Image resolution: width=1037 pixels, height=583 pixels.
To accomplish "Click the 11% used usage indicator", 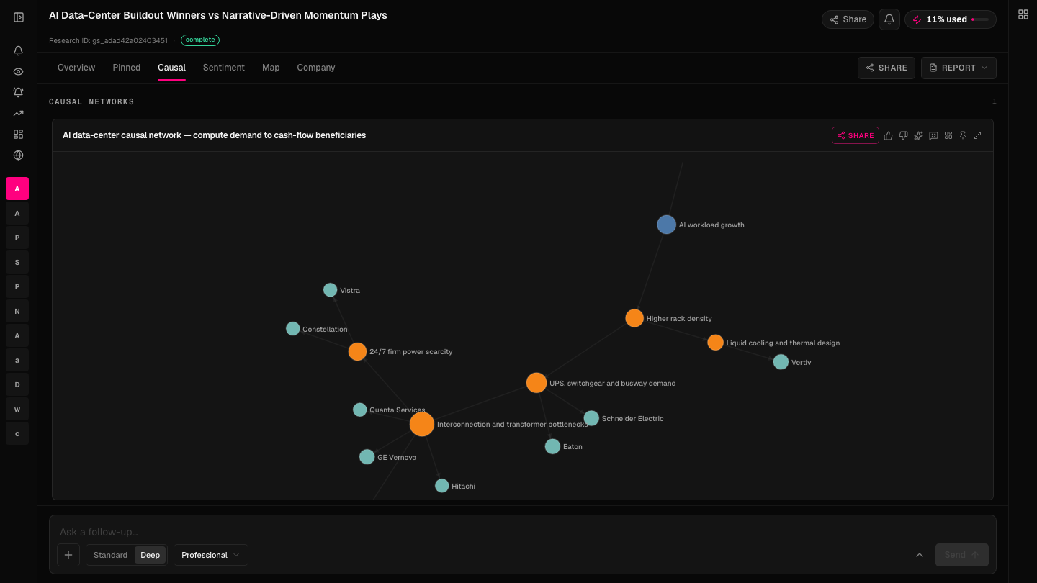I will coord(951,19).
